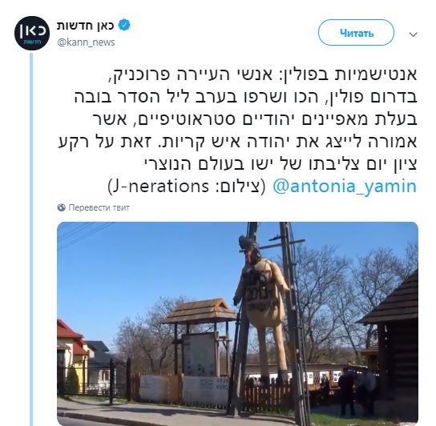Open the tweet's video thumbnail
The width and height of the screenshot is (436, 426).
pos(237,324)
